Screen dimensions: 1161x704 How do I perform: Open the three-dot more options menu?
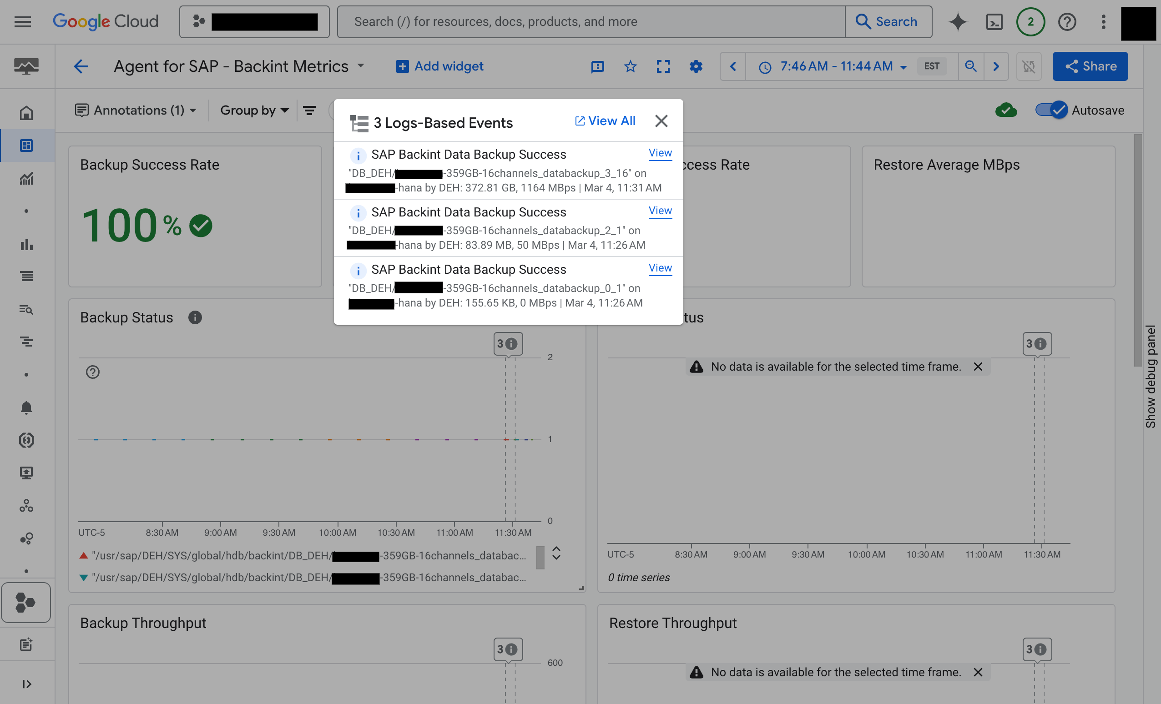click(1103, 22)
